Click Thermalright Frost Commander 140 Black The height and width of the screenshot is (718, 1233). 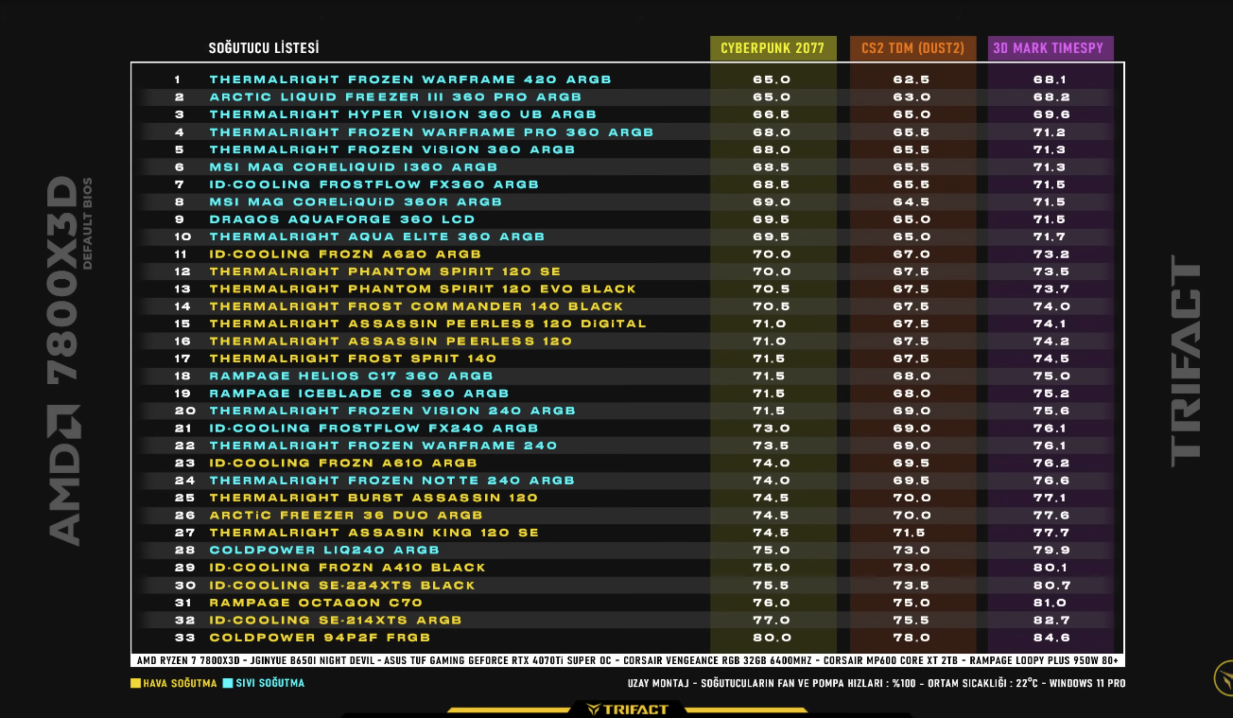416,306
